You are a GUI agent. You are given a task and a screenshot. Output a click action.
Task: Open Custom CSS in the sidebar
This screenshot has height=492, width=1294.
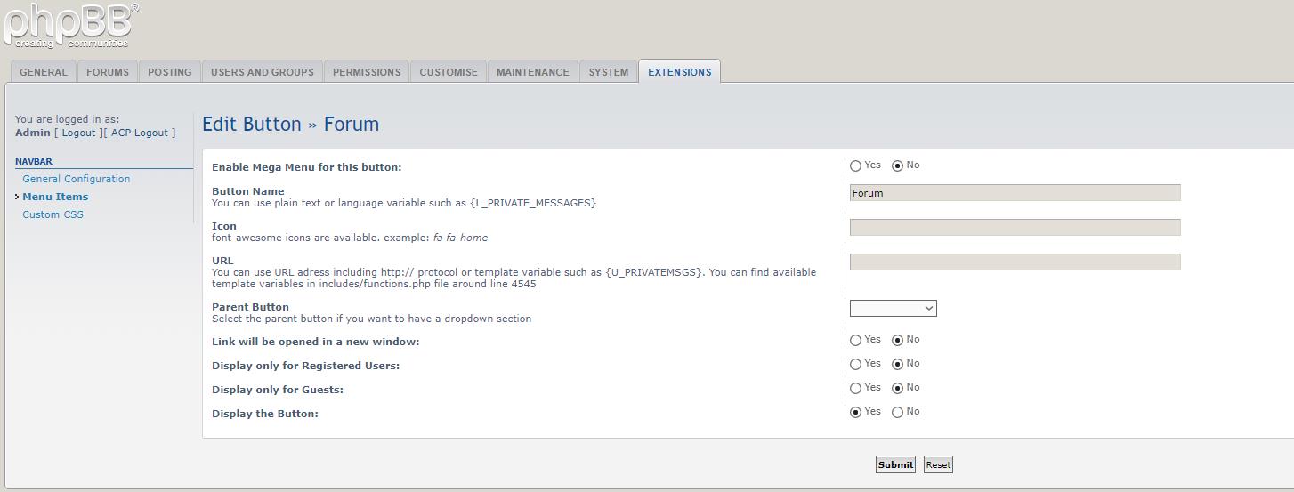[x=53, y=214]
